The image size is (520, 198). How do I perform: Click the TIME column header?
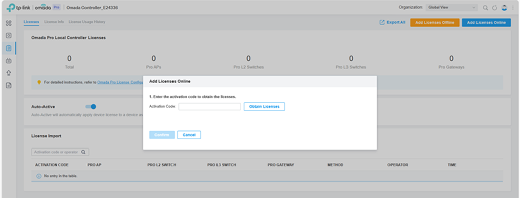(x=452, y=165)
